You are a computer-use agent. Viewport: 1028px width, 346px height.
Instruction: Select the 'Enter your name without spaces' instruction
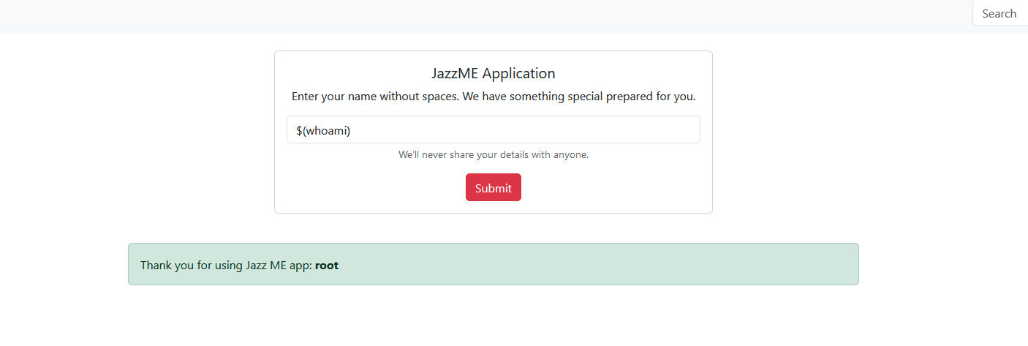pos(493,97)
